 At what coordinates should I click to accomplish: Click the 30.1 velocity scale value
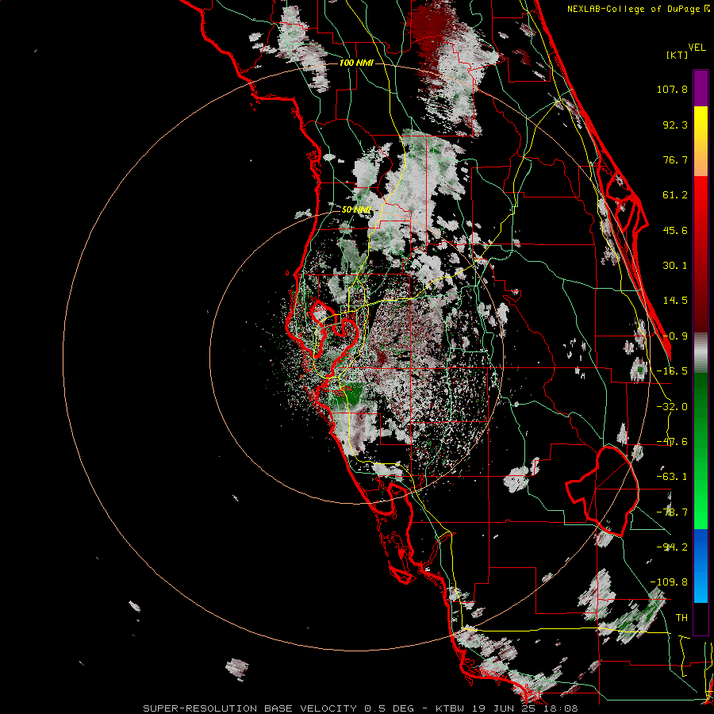pos(675,266)
